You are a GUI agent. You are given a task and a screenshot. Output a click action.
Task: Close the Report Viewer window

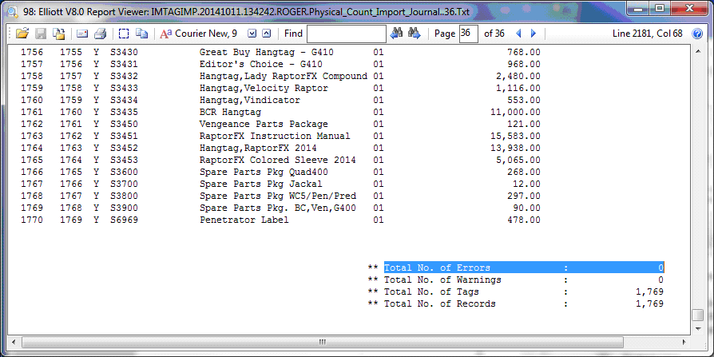[690, 9]
